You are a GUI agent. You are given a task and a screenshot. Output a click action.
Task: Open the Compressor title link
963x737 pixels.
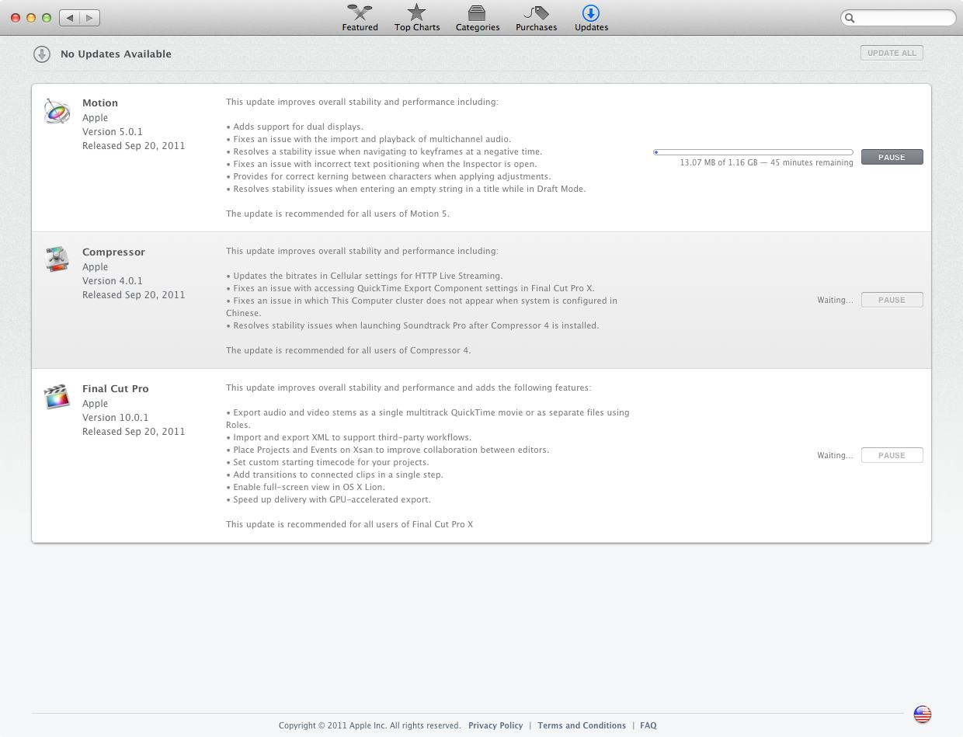coord(113,252)
